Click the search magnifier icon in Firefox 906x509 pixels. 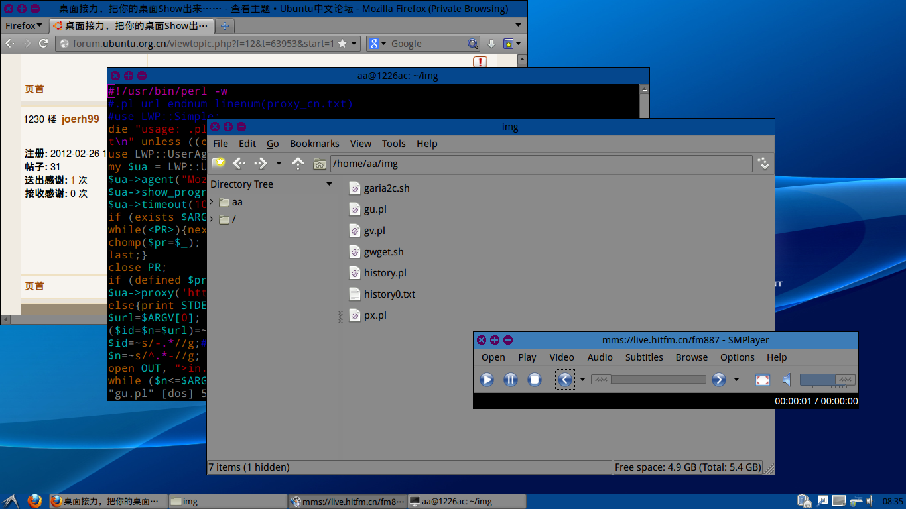coord(473,44)
